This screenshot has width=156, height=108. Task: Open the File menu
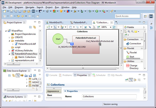pyautogui.click(x=4, y=7)
